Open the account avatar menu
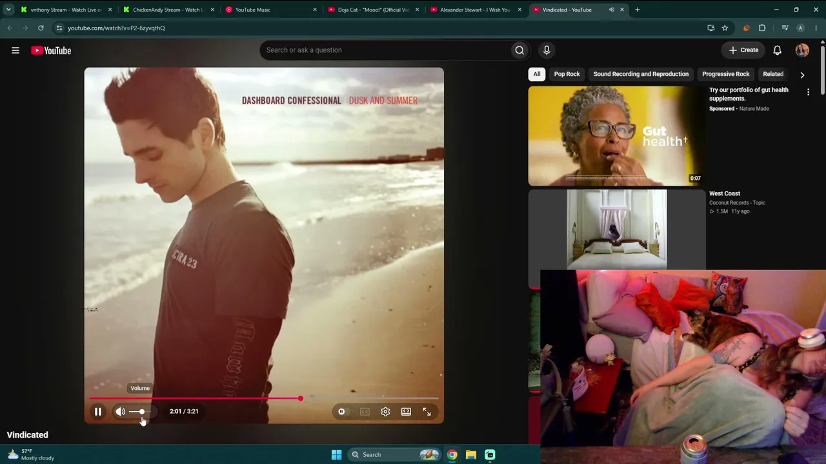Image resolution: width=826 pixels, height=464 pixels. pos(802,50)
